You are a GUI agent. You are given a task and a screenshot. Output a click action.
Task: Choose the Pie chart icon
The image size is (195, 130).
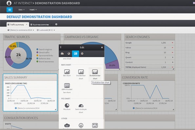point(67,105)
